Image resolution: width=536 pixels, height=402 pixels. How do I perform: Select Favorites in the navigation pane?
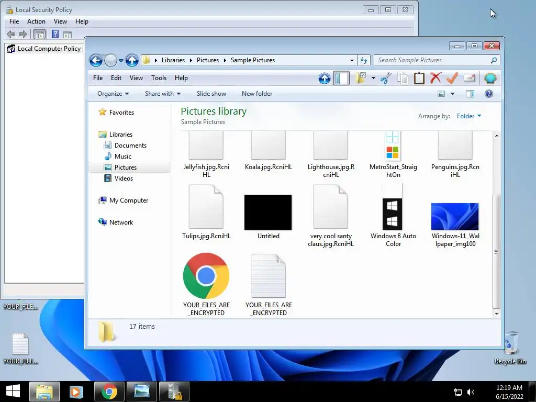click(x=121, y=113)
